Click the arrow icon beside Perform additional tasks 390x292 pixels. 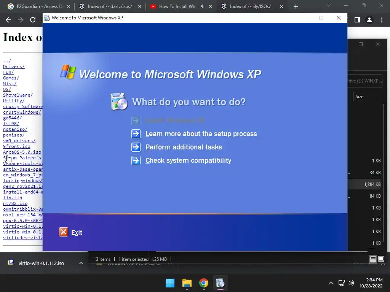tap(136, 147)
